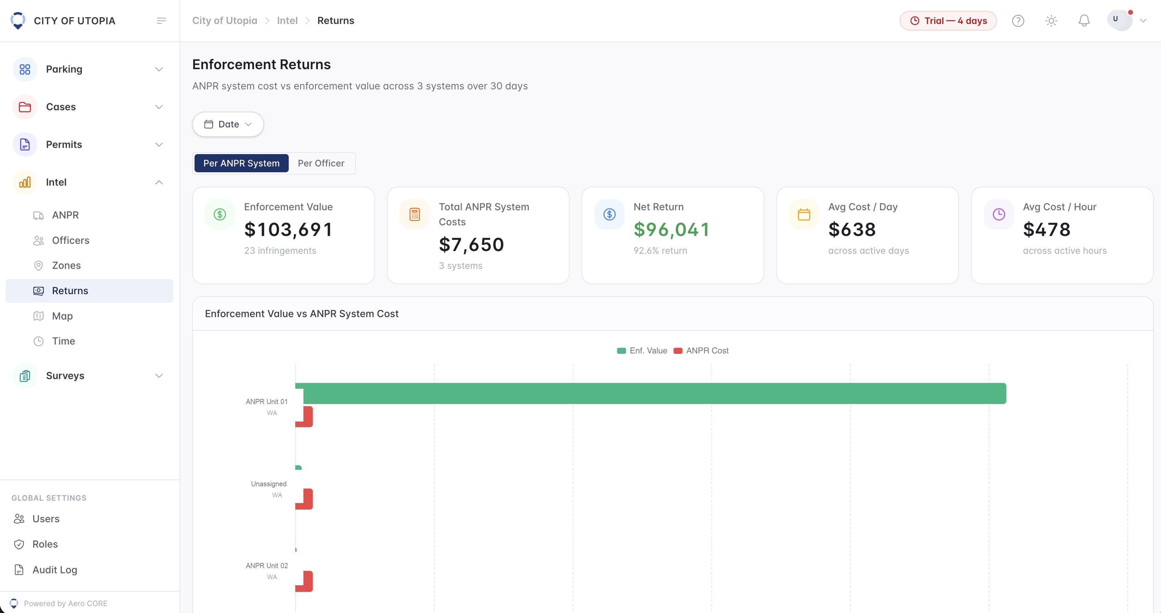Open notifications bell icon
The height and width of the screenshot is (613, 1161).
click(x=1084, y=21)
